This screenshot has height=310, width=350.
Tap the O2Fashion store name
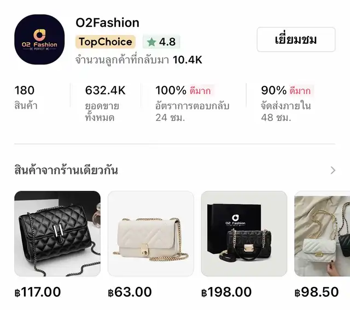tap(107, 23)
